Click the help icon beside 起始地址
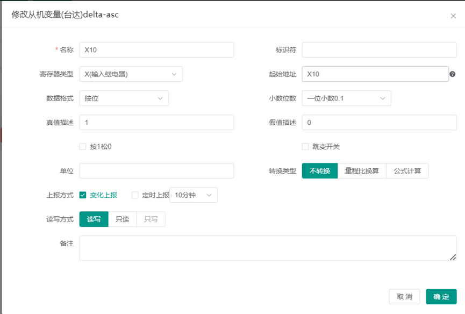 [x=452, y=74]
